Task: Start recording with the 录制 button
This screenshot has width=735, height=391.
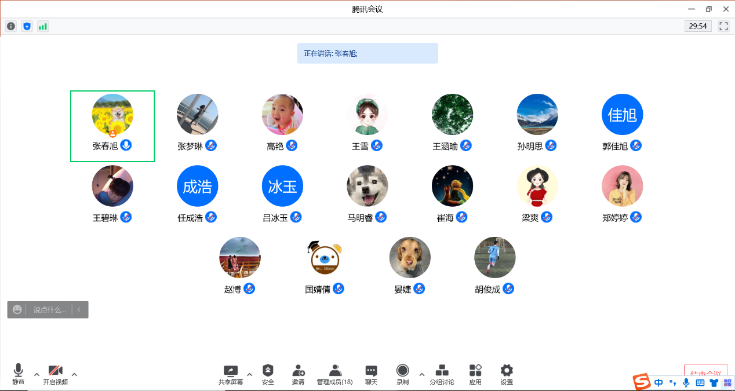Action: click(x=402, y=374)
